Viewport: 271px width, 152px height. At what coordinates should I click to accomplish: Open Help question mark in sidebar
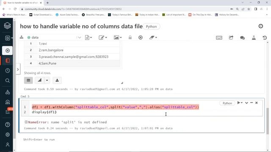click(x=8, y=125)
